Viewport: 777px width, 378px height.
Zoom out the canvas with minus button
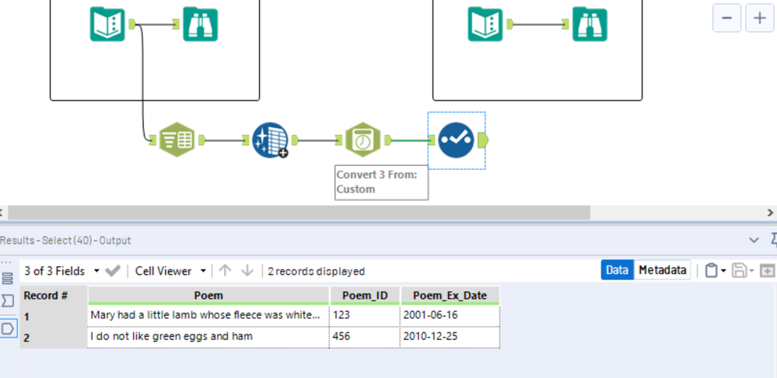726,18
